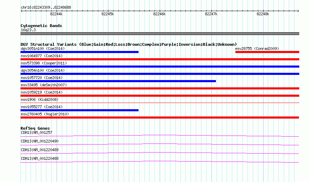309x182 pixels.
Task: Open the dgv3054n100 (Coe2014) variant label
Action: (43, 70)
